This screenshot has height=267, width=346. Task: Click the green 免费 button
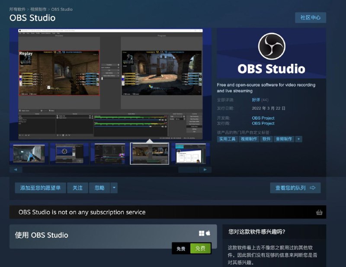(200, 248)
